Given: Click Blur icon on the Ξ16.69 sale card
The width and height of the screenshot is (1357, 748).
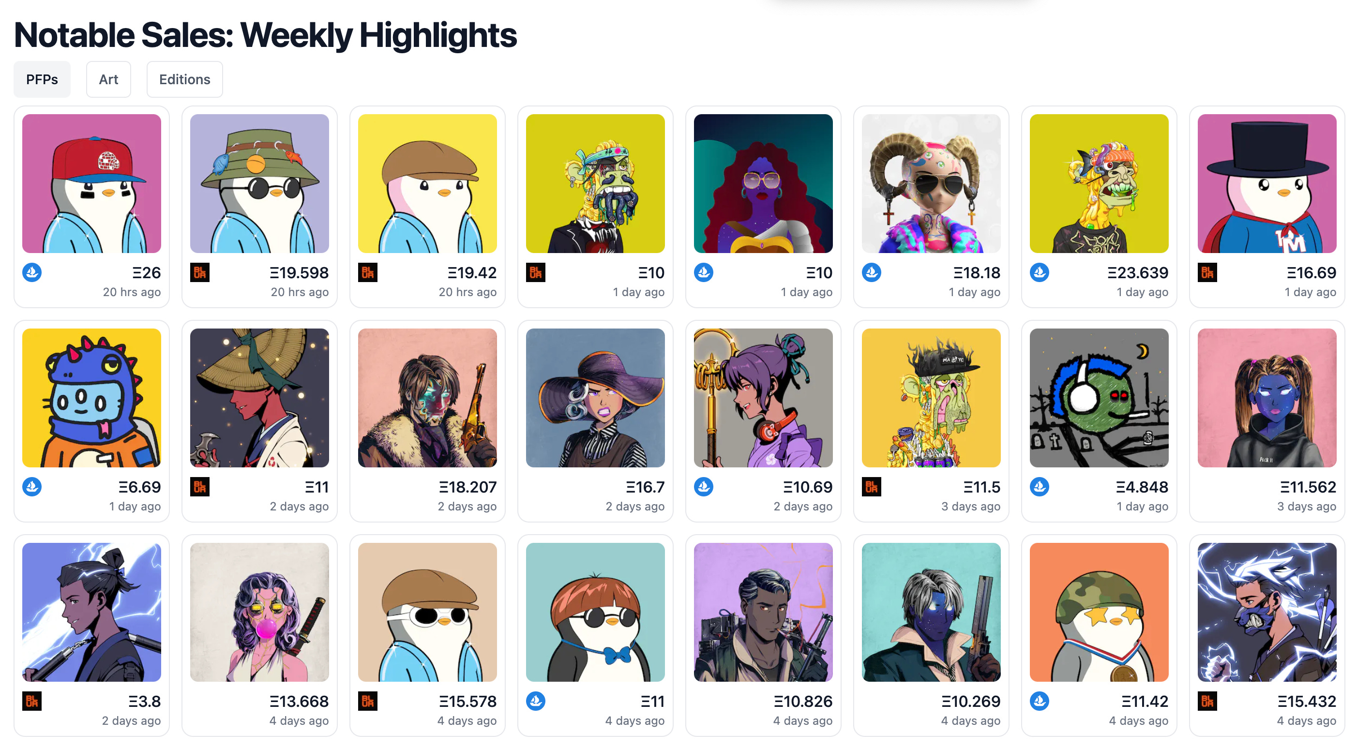Looking at the screenshot, I should pyautogui.click(x=1207, y=272).
